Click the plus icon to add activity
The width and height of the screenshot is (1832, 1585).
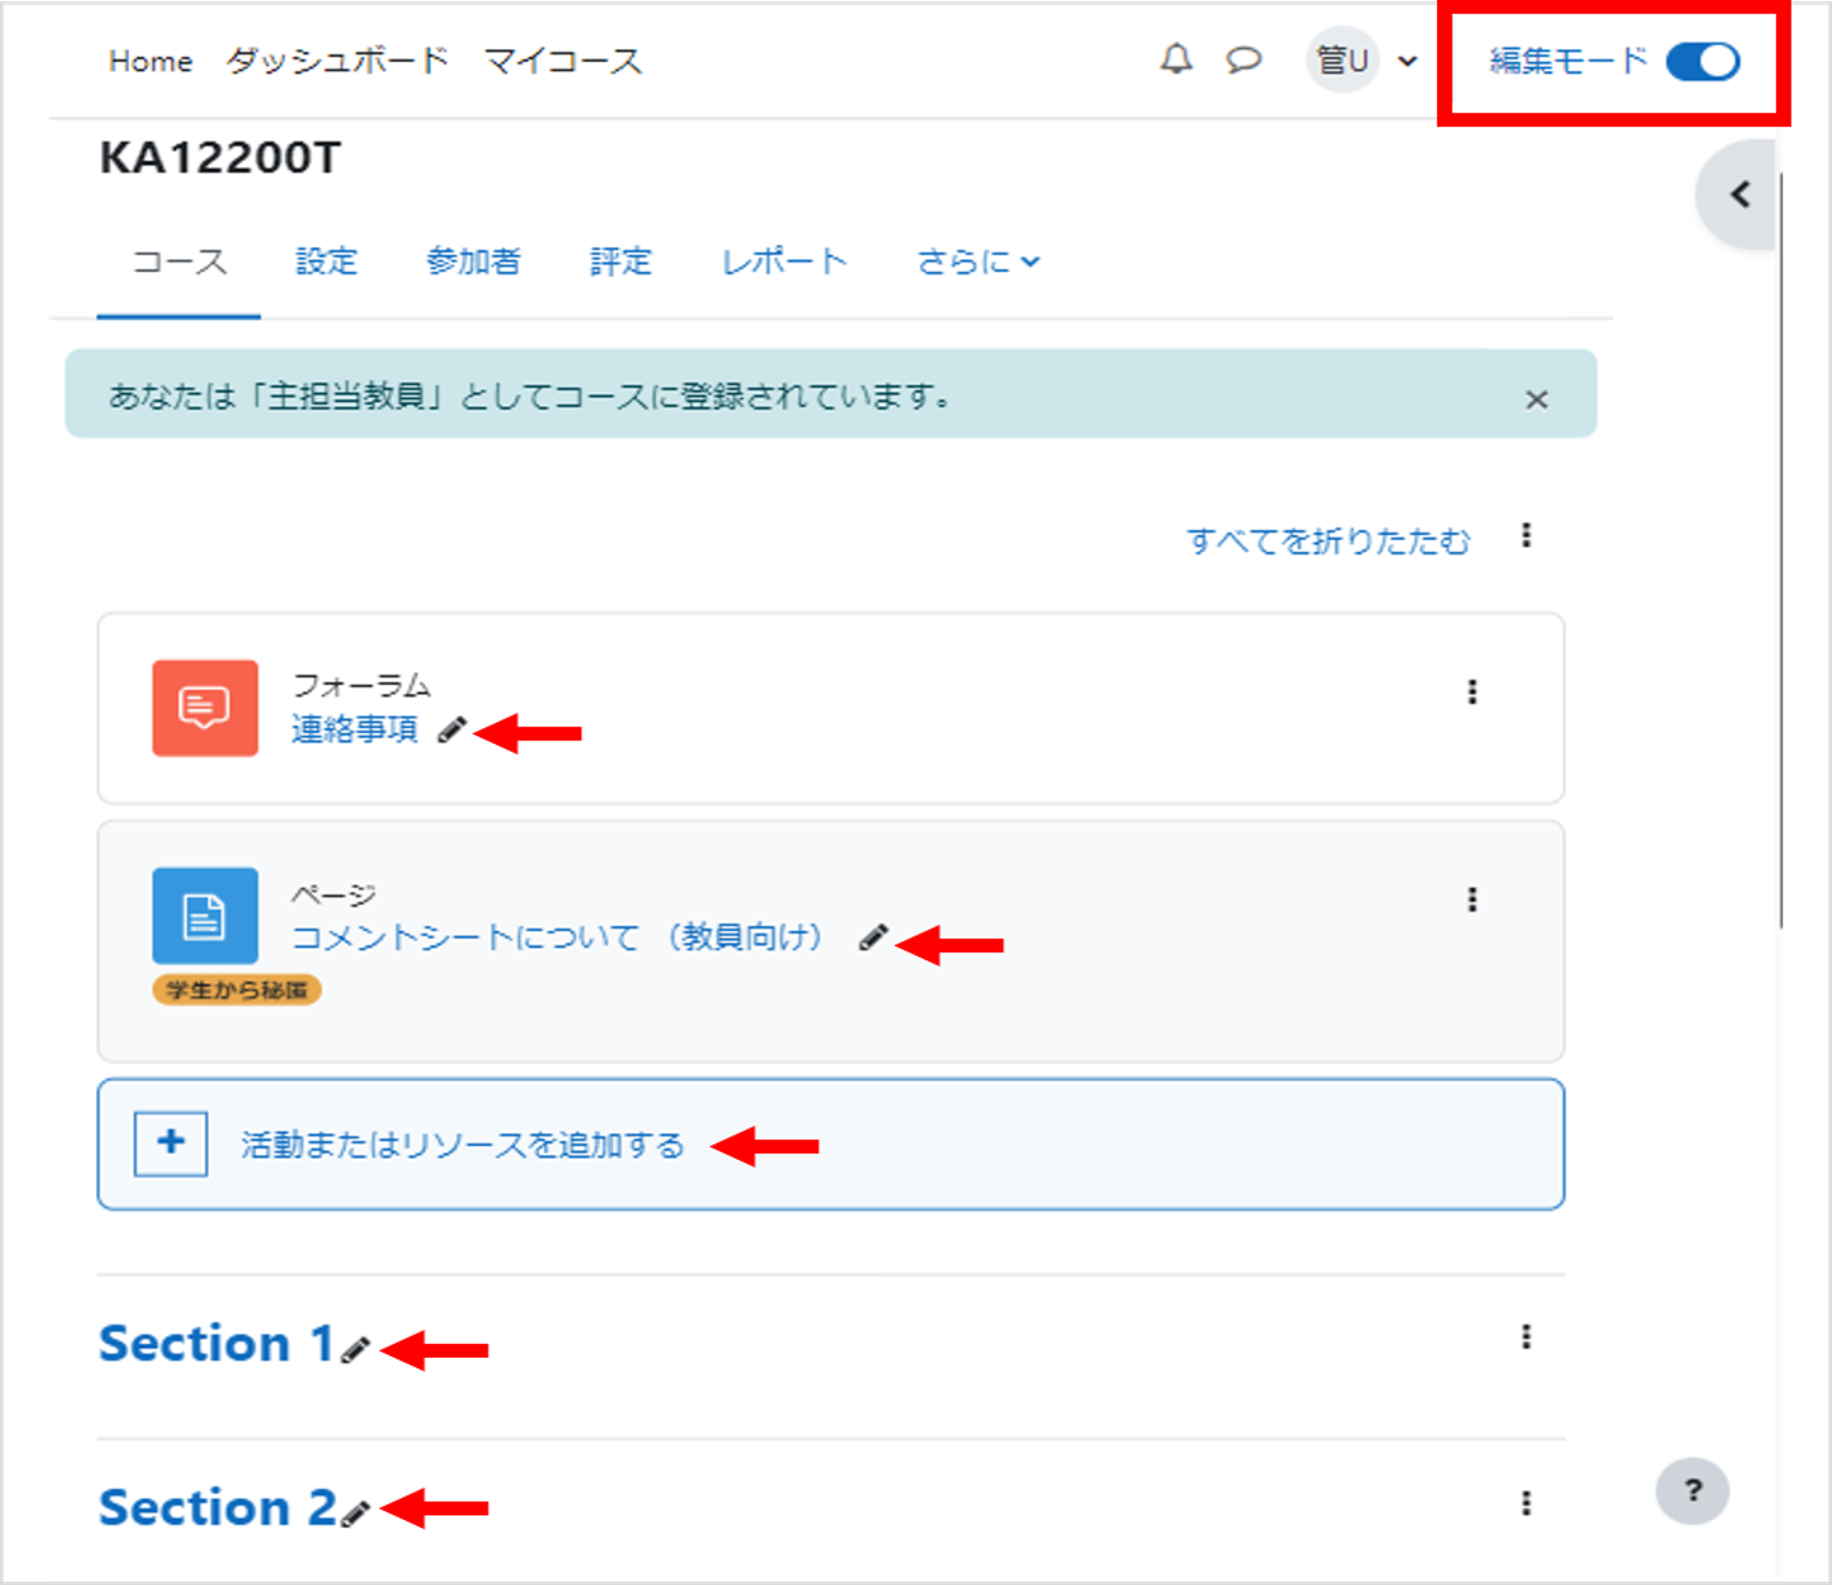(171, 1143)
